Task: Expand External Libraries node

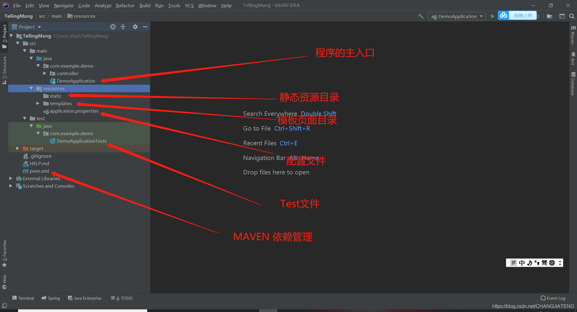Action: (x=11, y=178)
